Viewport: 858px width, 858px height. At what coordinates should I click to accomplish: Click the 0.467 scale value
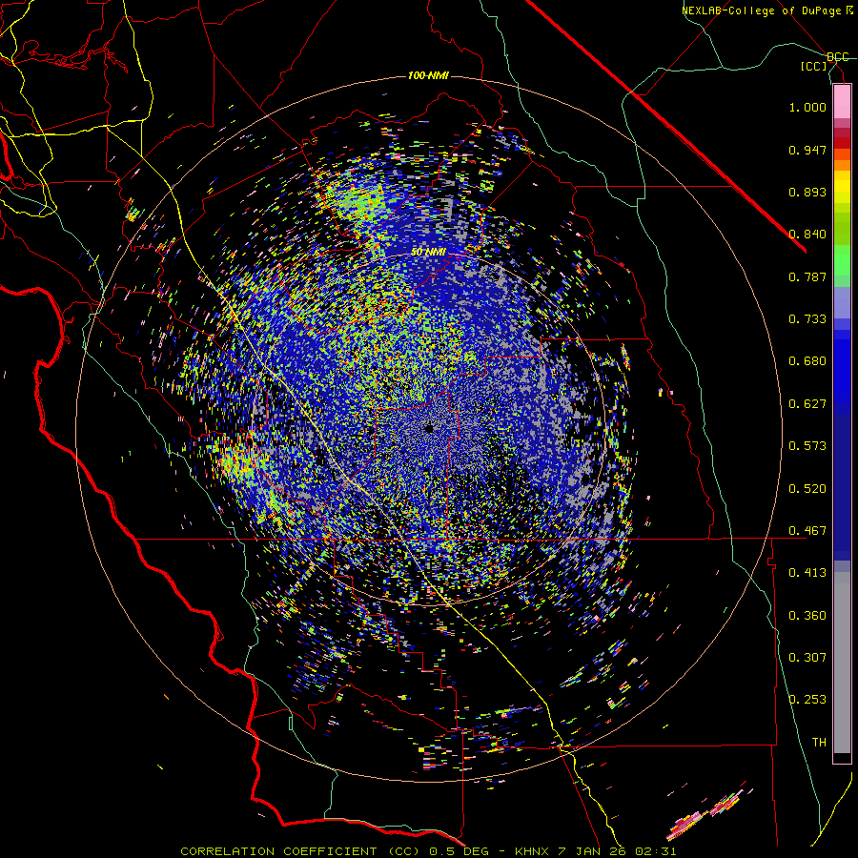(807, 531)
